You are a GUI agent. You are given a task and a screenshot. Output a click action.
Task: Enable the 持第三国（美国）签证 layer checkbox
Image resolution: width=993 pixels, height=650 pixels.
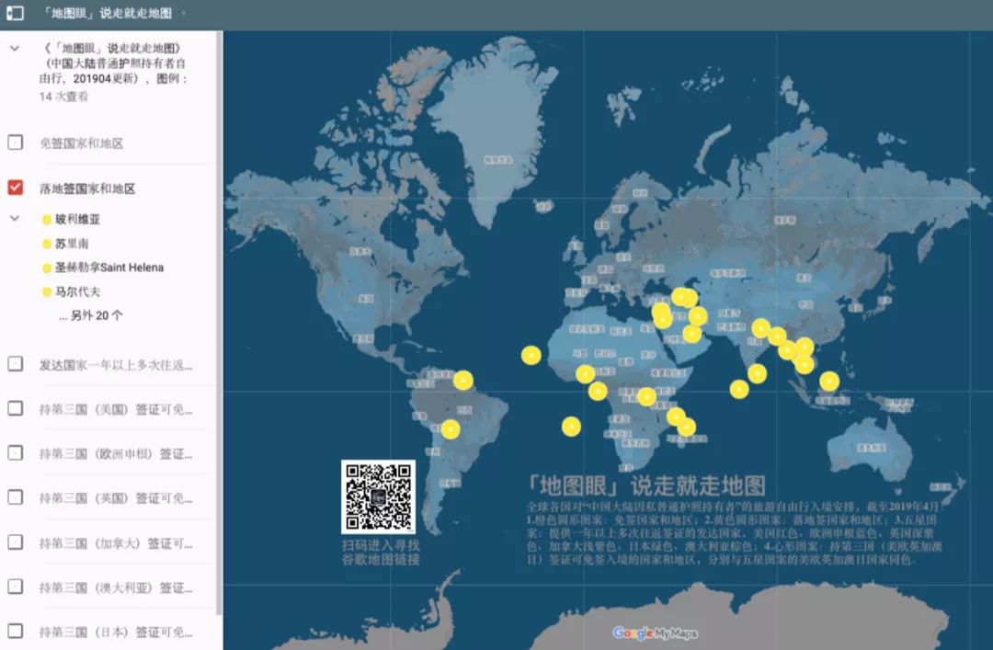[x=16, y=408]
